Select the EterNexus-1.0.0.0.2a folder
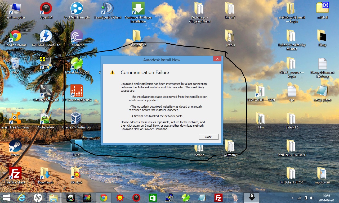339x203 pixels. tap(292, 149)
